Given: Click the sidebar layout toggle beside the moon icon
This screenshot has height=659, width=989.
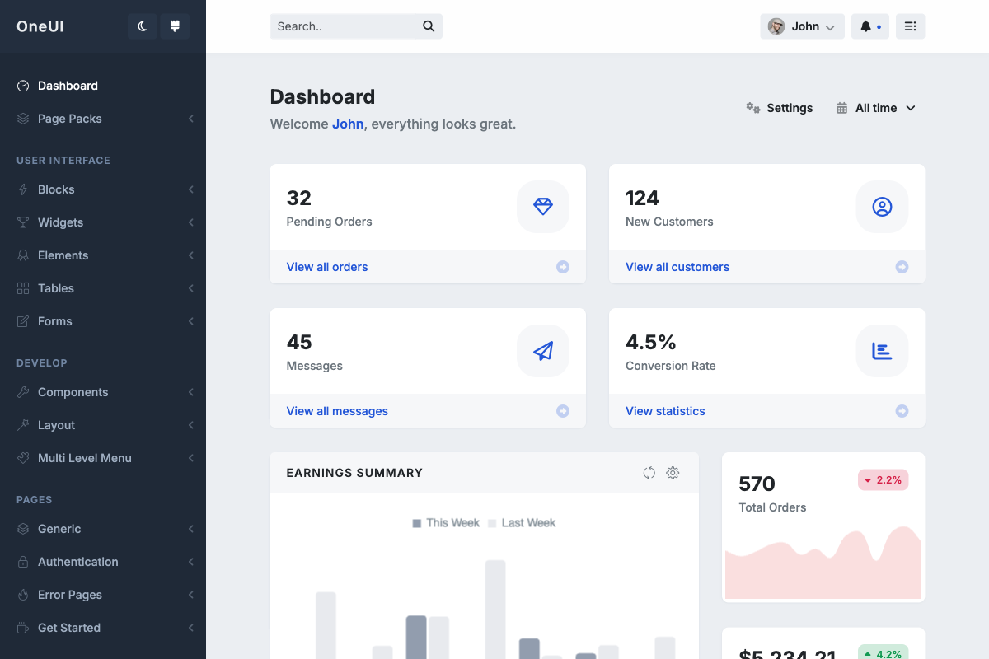Looking at the screenshot, I should 174,26.
